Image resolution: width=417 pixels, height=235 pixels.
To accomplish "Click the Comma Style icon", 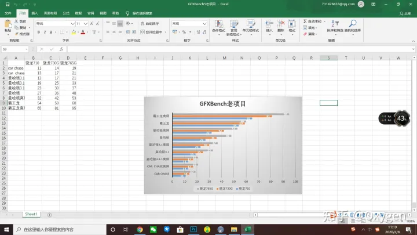I will tap(190, 32).
